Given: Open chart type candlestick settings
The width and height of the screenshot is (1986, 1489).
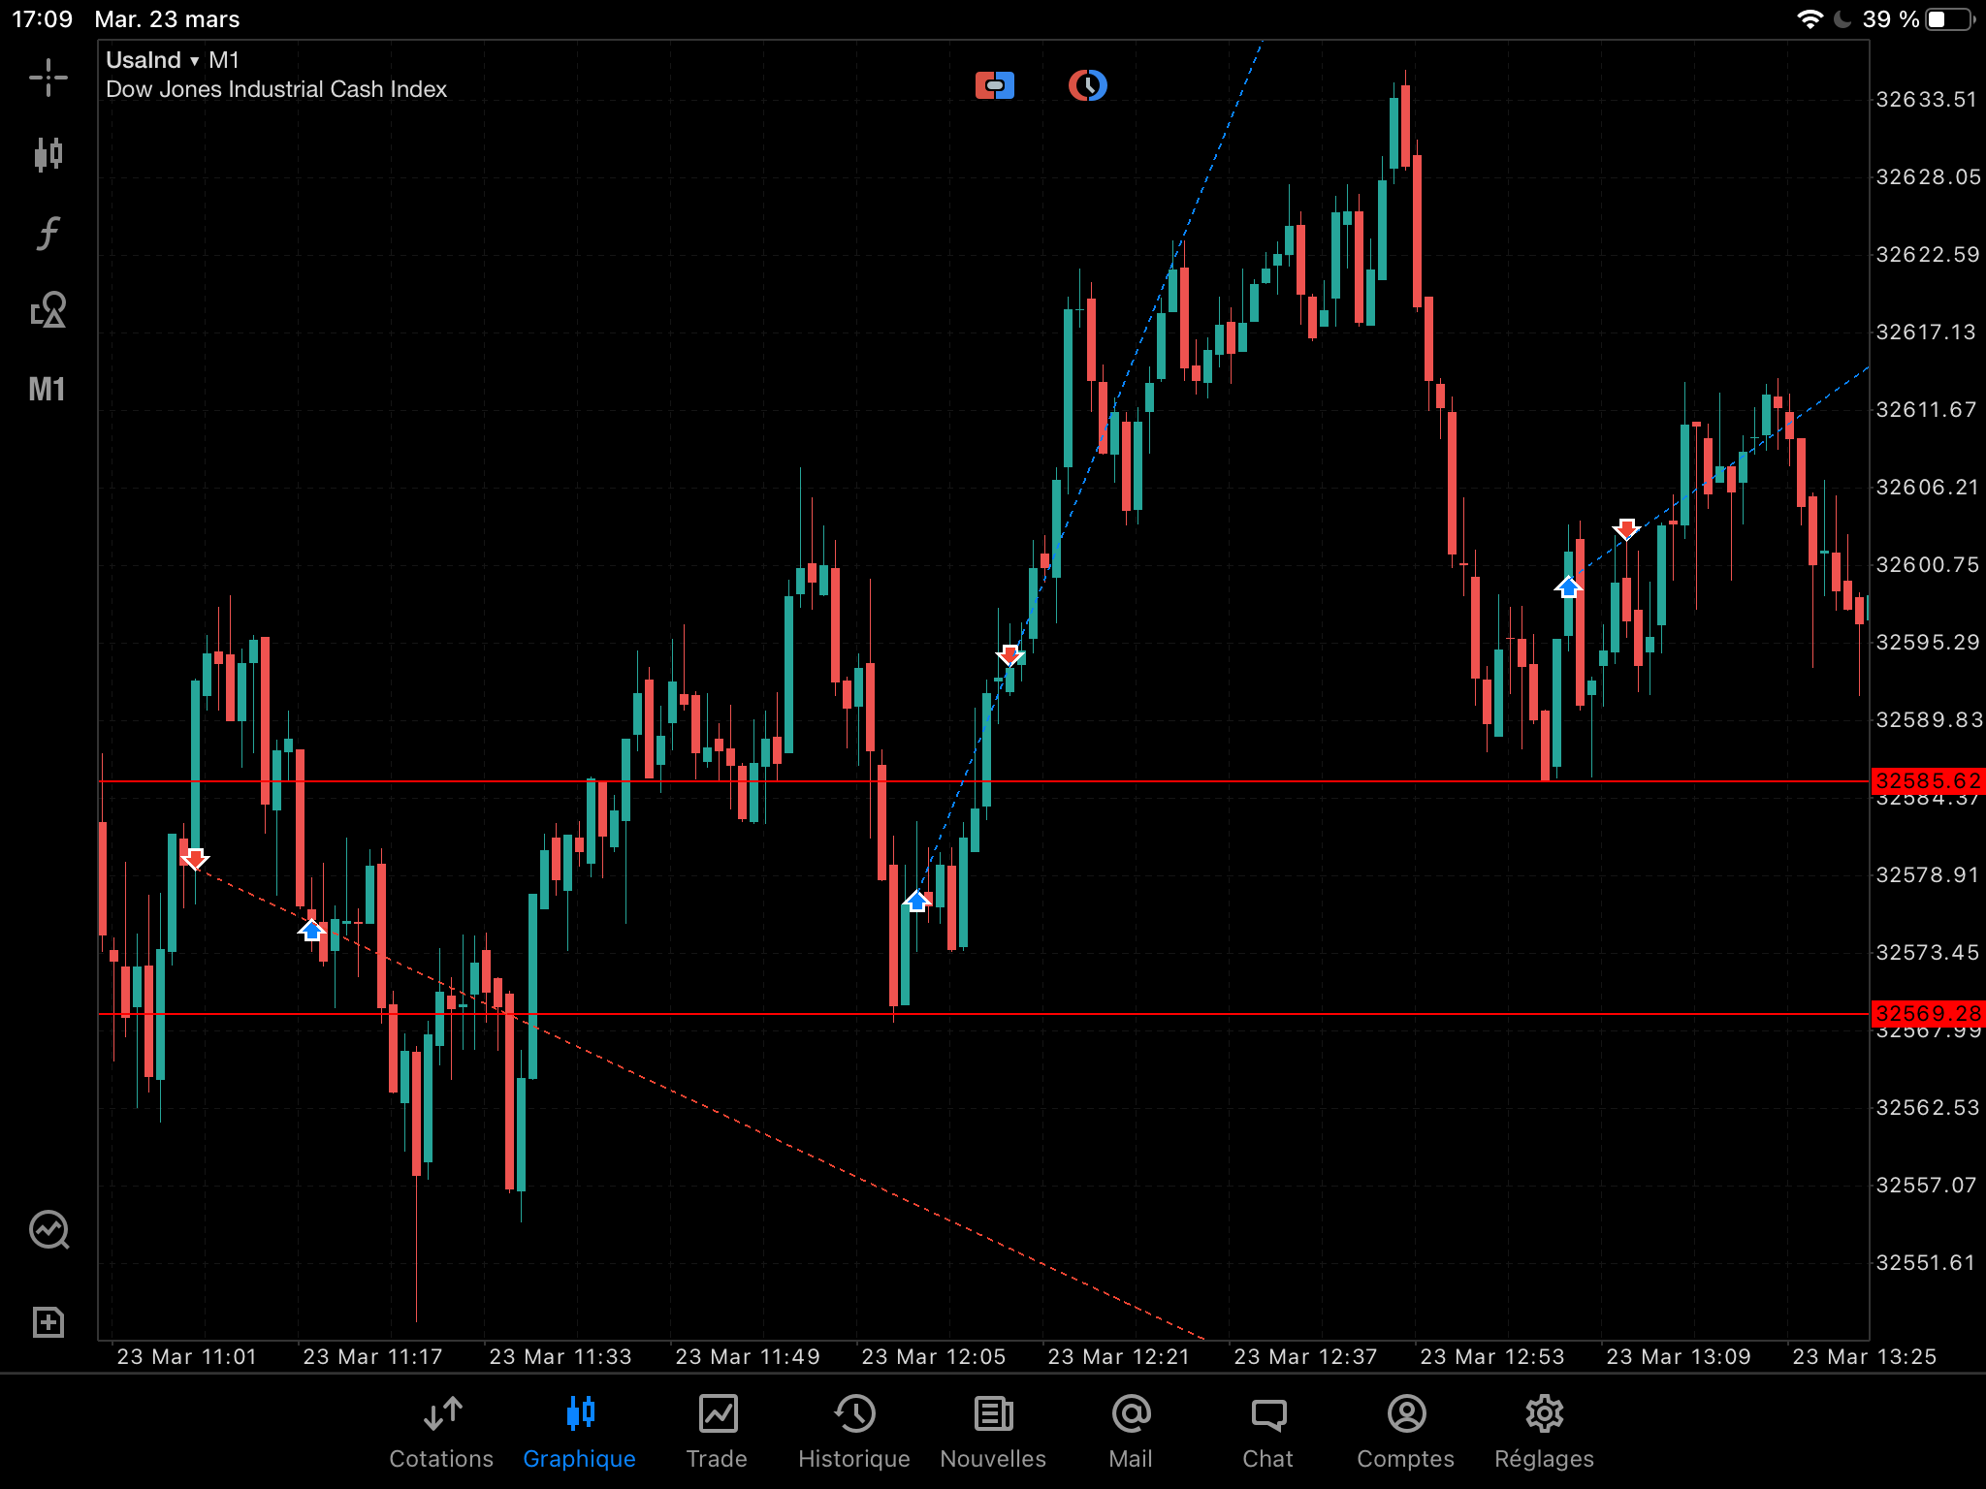Looking at the screenshot, I should (x=48, y=154).
